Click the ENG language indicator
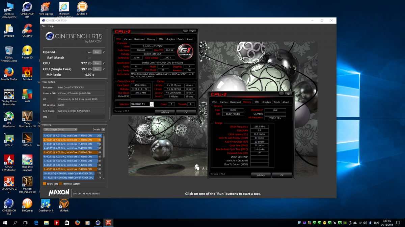 376,223
